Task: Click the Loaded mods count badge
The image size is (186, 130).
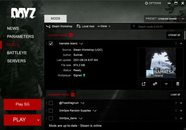Action: click(71, 35)
